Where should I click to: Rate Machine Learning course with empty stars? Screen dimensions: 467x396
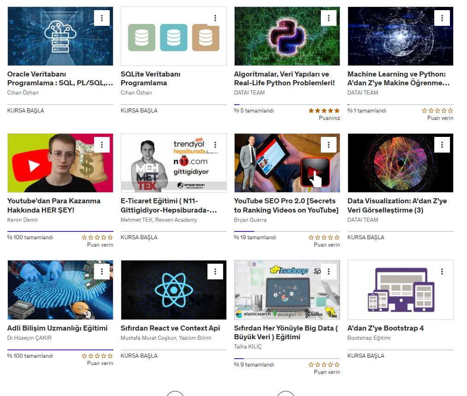[x=437, y=111]
